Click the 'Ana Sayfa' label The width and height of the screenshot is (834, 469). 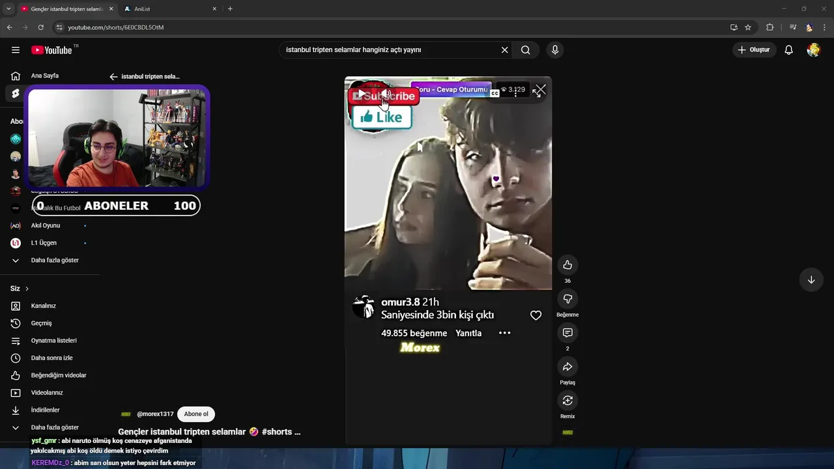(45, 76)
